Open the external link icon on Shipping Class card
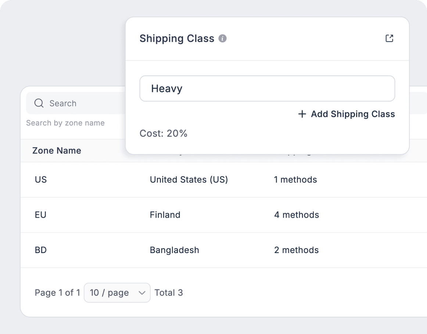Image resolution: width=427 pixels, height=334 pixels. click(x=389, y=38)
